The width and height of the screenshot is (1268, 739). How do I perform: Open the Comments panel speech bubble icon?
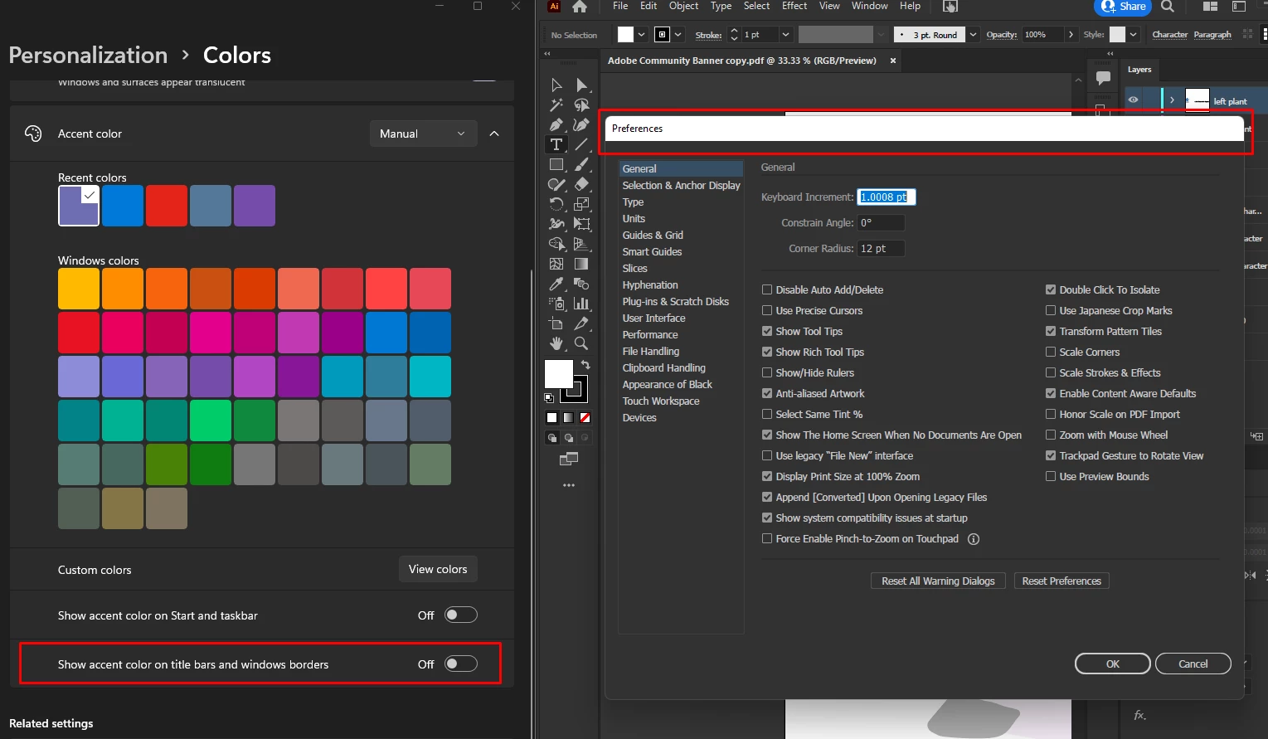pos(1103,78)
